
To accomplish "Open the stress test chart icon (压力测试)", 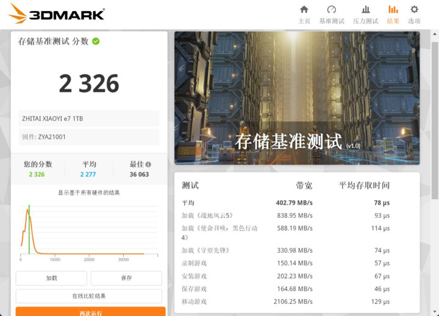I will coord(366,10).
